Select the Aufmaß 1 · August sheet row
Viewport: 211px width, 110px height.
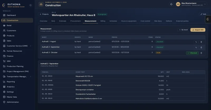(x=123, y=42)
